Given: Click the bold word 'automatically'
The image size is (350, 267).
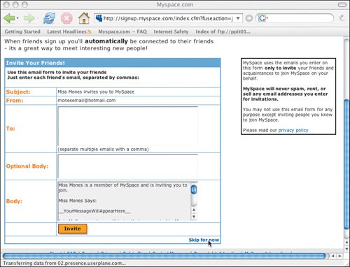Looking at the screenshot, I should pos(106,41).
